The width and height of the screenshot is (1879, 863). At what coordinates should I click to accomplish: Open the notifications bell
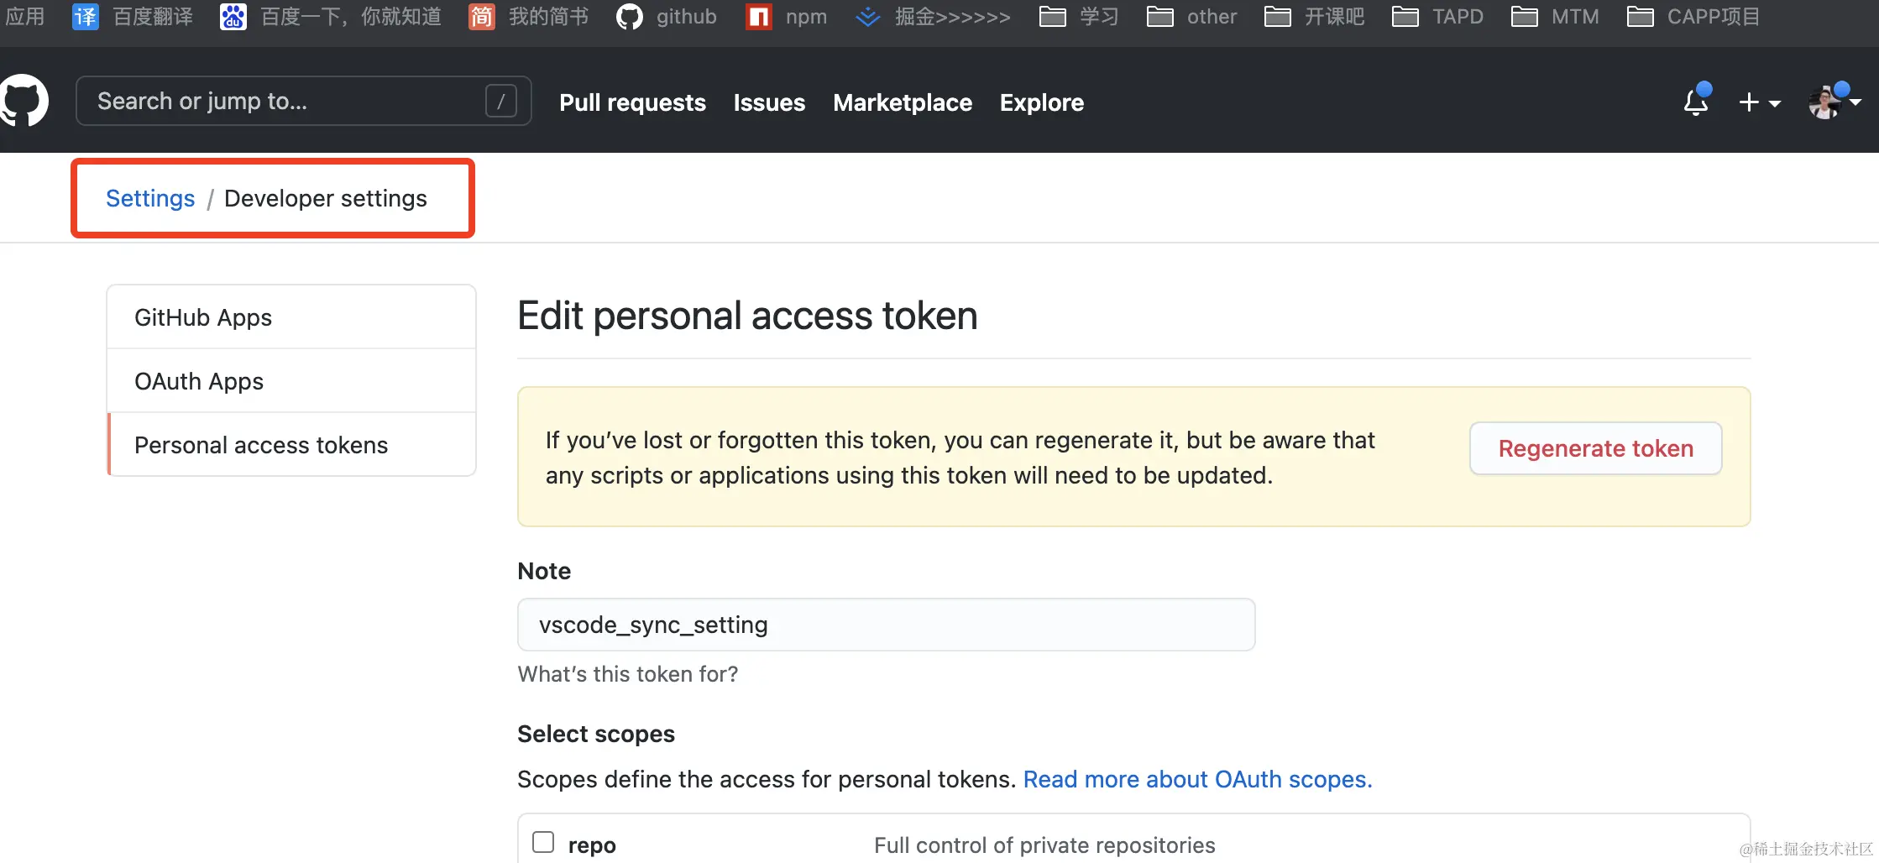(1696, 102)
